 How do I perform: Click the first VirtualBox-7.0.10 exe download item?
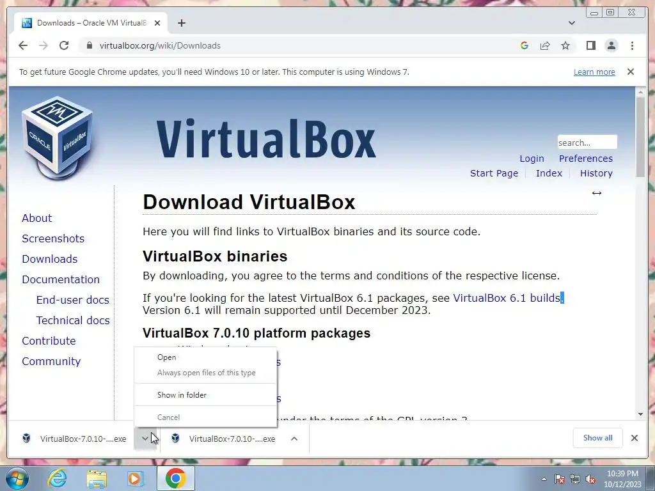pos(74,439)
